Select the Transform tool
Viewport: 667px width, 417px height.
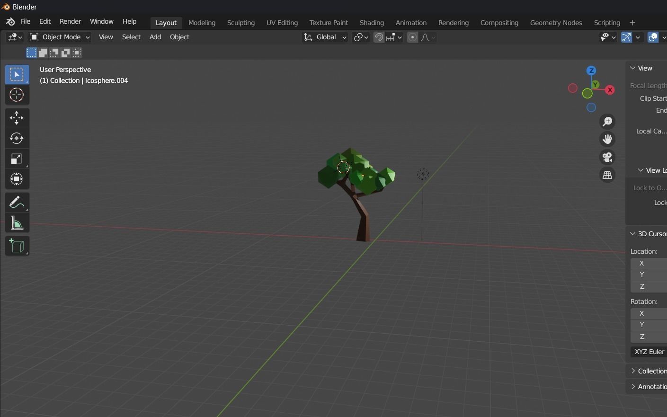coord(17,179)
